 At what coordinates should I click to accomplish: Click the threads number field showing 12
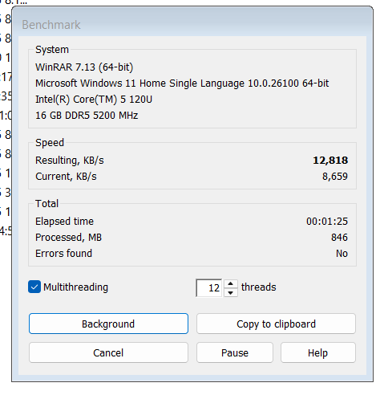click(209, 288)
